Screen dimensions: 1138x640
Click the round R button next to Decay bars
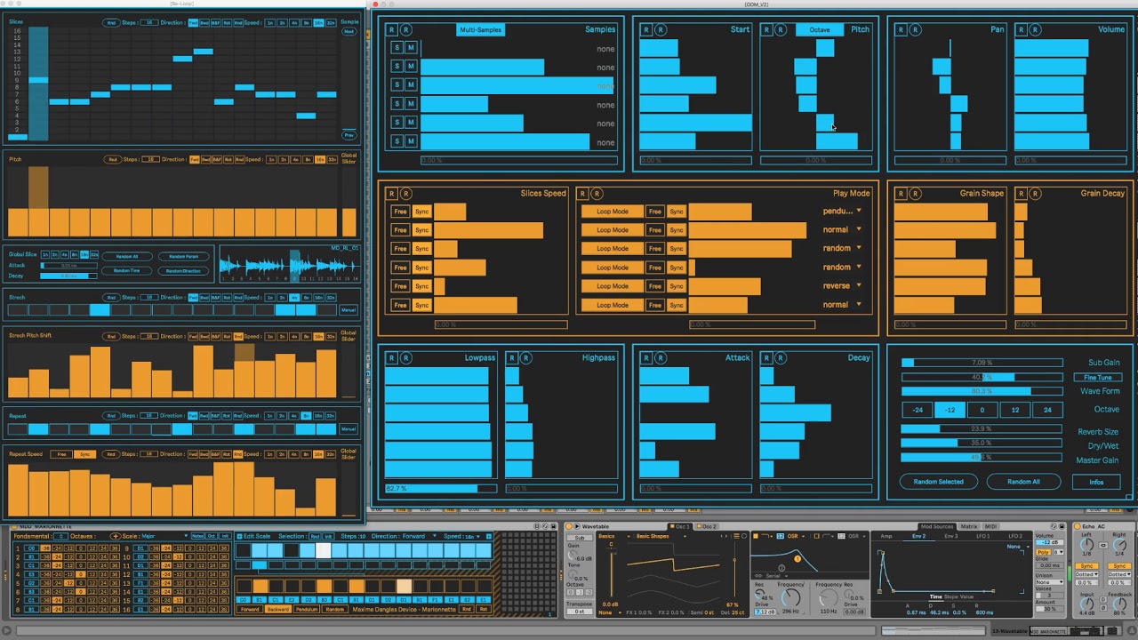pyautogui.click(x=781, y=357)
